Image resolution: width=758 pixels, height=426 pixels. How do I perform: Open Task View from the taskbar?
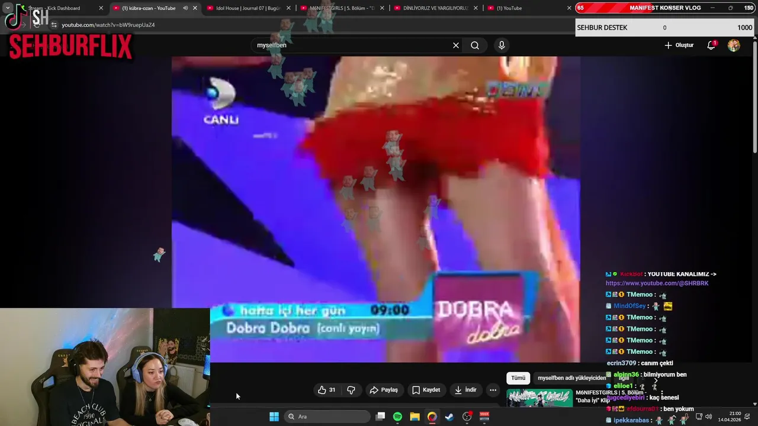381,417
